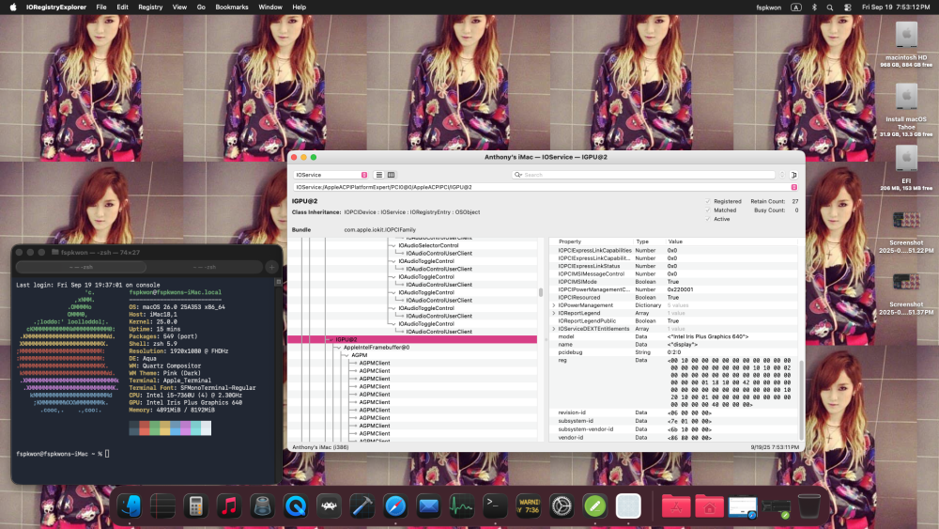Image resolution: width=939 pixels, height=529 pixels.
Task: Open Spotlight search in the menu bar
Action: click(830, 8)
